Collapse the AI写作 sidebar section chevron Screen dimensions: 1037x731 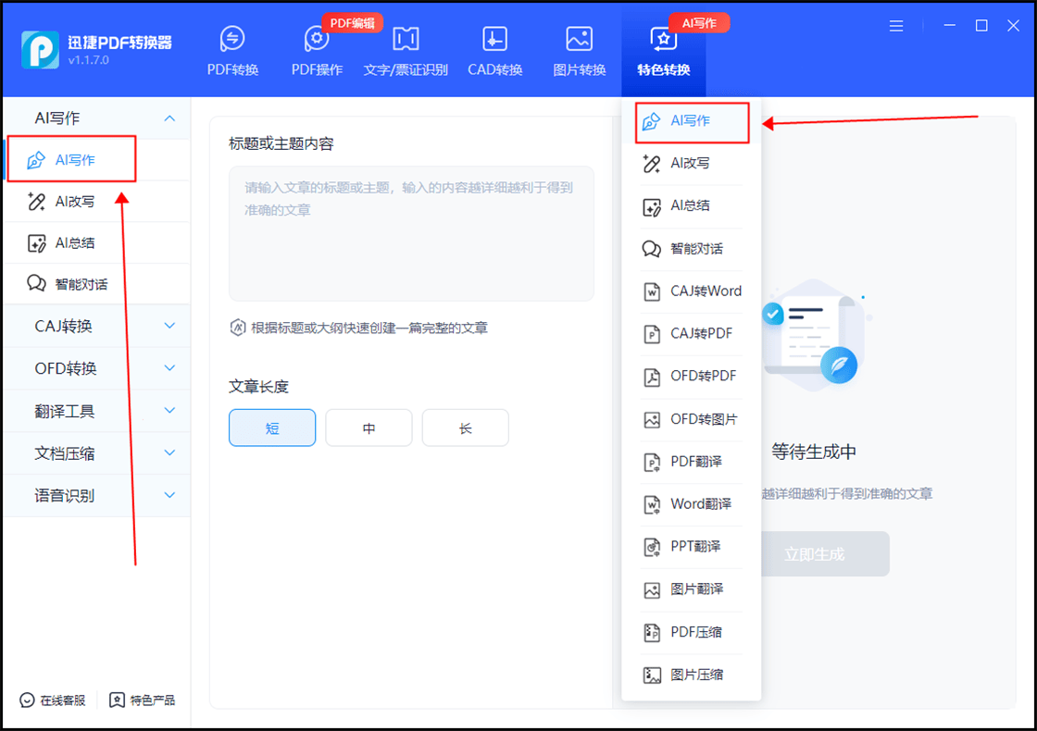(x=169, y=118)
